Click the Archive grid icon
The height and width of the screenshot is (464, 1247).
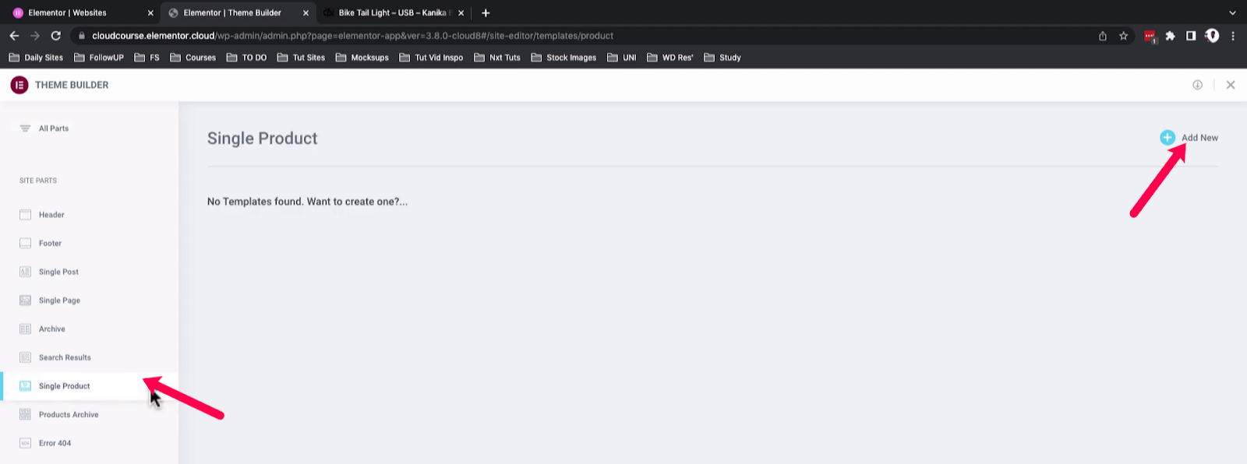[25, 329]
